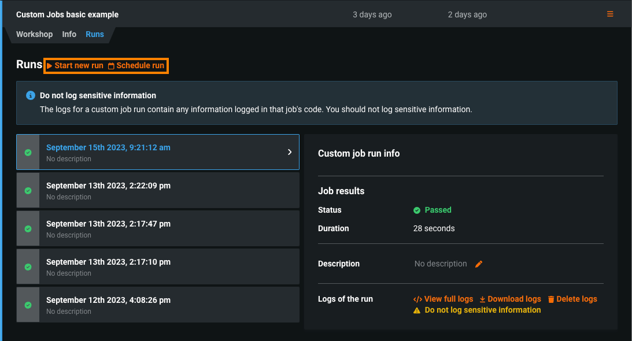The image size is (632, 341).
Task: Click status icon of 2:17:47 pm run
Action: tap(28, 229)
